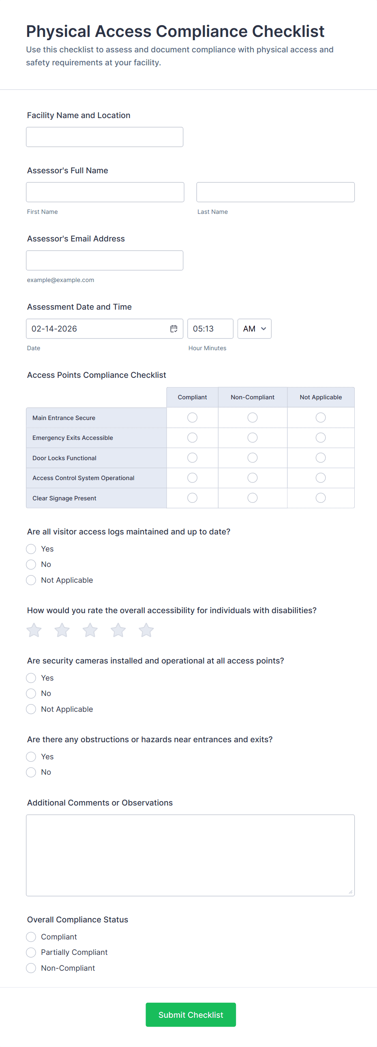Select Partially Compliant overall status
The height and width of the screenshot is (1047, 377).
pos(31,952)
